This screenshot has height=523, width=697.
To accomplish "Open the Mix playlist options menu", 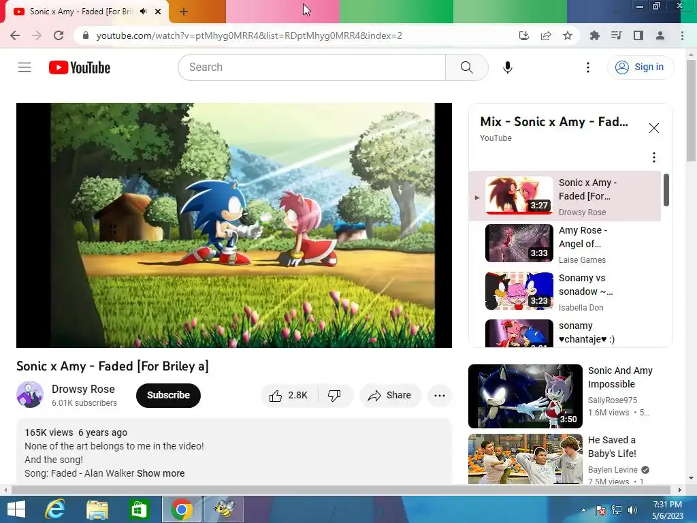I will (x=653, y=157).
